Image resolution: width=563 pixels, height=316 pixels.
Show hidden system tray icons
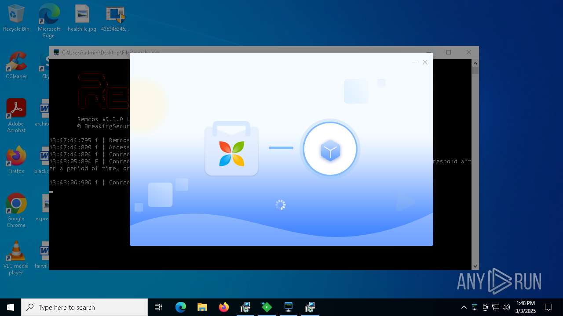click(464, 307)
